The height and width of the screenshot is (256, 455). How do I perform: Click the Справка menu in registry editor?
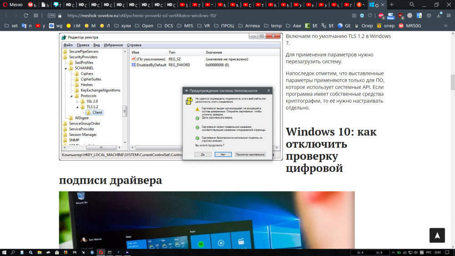click(134, 45)
